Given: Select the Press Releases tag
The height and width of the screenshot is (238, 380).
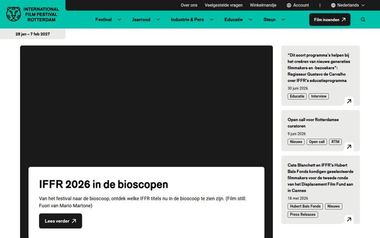Looking at the screenshot, I should 303,215.
